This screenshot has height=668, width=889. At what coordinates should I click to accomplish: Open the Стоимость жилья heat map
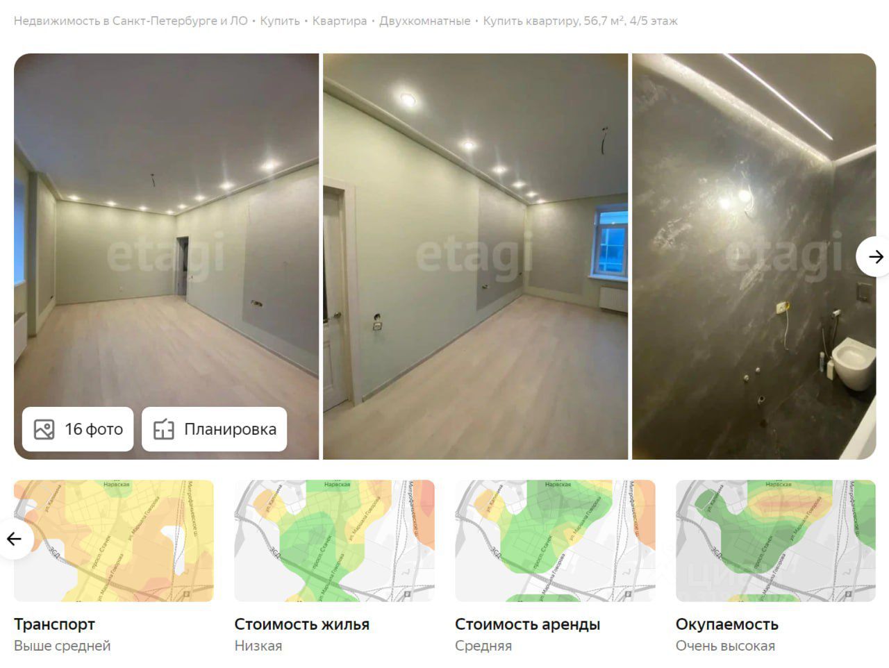click(335, 541)
